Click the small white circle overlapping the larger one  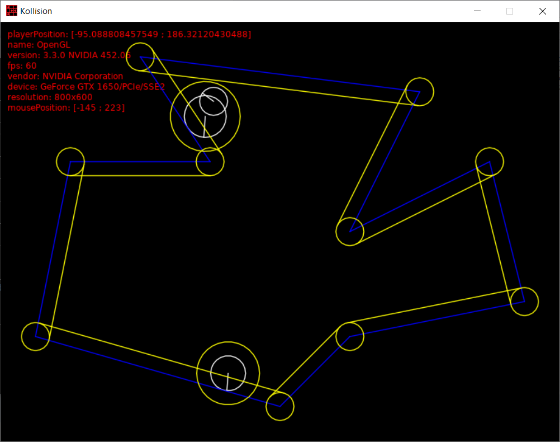click(213, 101)
